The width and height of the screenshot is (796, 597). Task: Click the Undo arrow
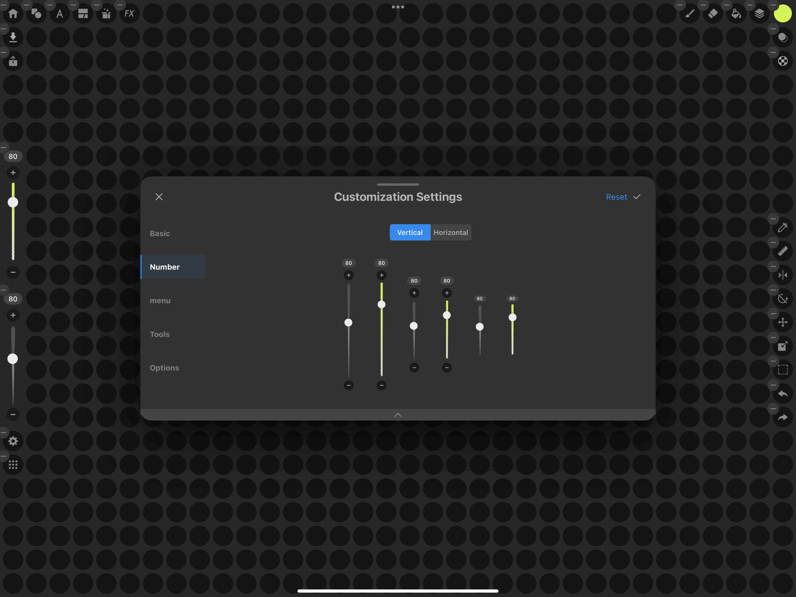[x=783, y=394]
